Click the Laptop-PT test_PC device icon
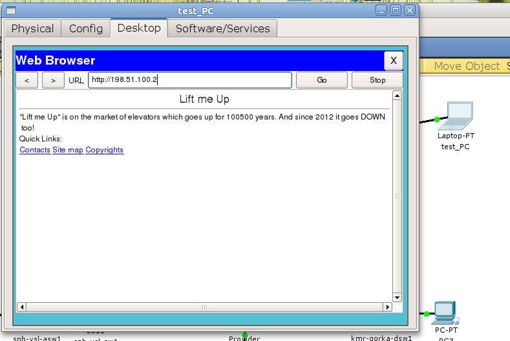Image resolution: width=510 pixels, height=341 pixels. tap(459, 116)
